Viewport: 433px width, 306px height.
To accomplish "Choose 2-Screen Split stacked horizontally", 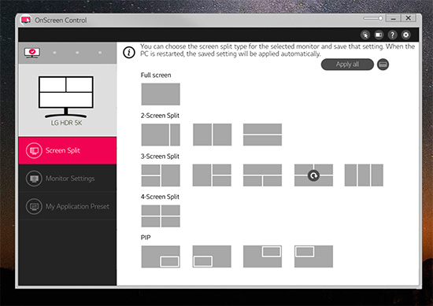I will (262, 135).
